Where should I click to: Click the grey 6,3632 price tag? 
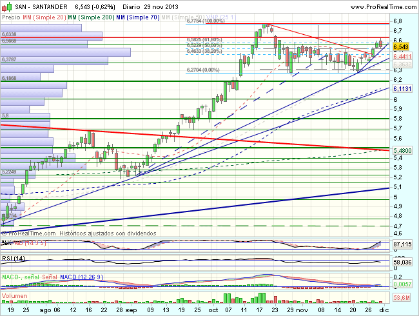402,64
